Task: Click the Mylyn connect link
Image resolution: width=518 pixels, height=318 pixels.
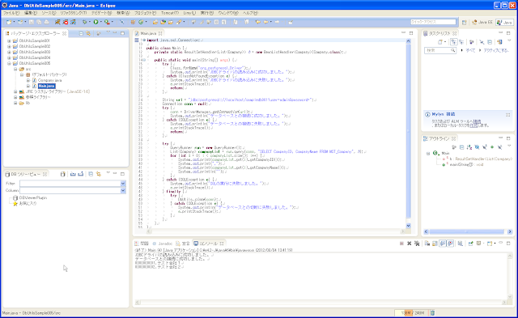Action: click(x=477, y=121)
